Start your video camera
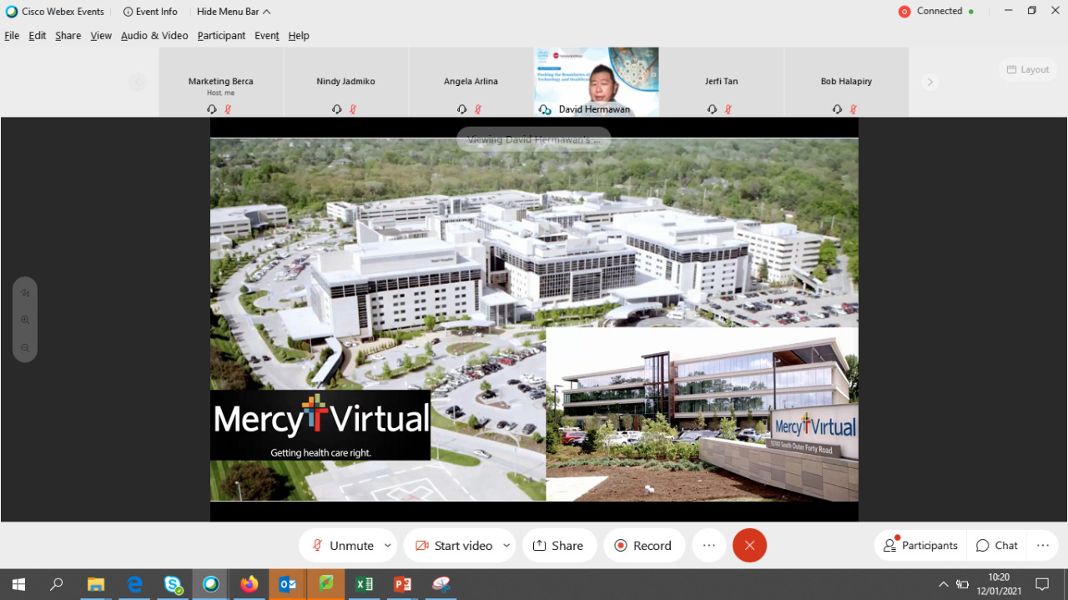This screenshot has width=1068, height=600. tap(453, 546)
